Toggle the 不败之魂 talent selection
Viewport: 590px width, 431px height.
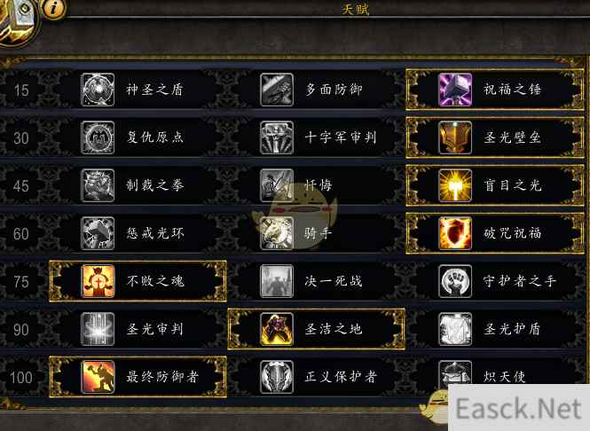pos(138,281)
